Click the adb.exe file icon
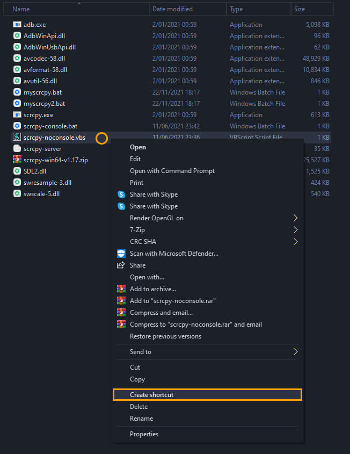This screenshot has height=454, width=350. point(17,25)
